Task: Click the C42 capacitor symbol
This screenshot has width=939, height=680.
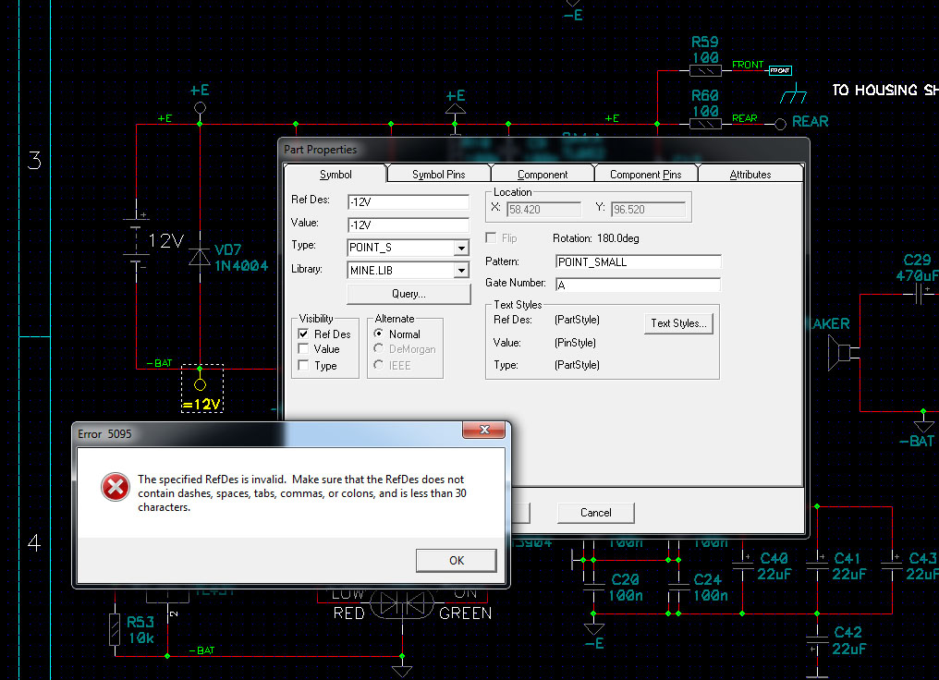Action: click(815, 640)
